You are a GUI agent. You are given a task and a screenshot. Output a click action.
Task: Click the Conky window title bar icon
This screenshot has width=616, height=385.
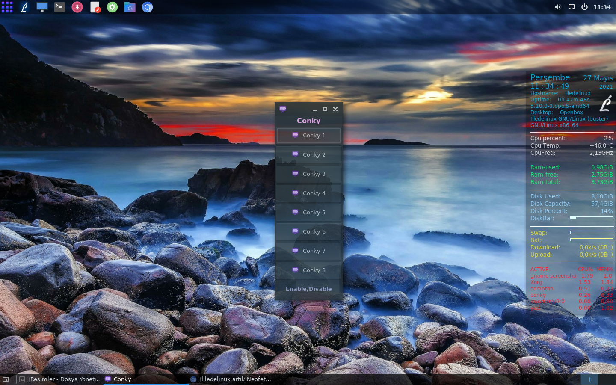point(283,109)
